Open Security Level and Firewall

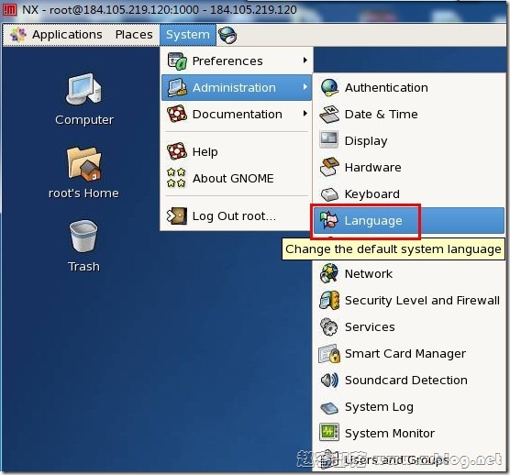tap(408, 301)
